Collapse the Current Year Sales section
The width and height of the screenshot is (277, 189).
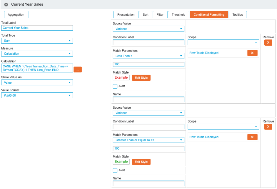6,4
